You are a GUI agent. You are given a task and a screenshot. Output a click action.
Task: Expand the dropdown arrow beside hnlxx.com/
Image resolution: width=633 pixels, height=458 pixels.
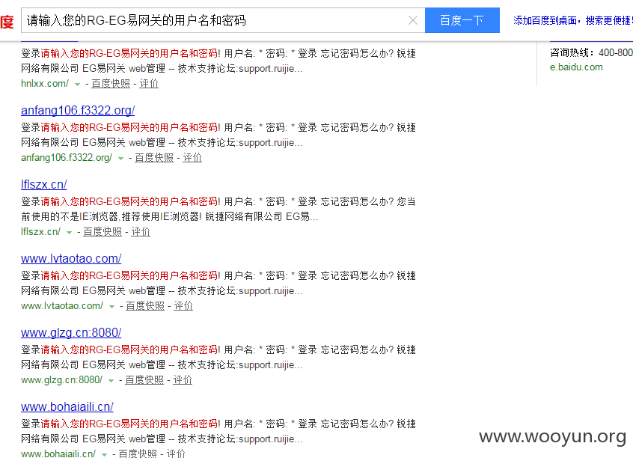[77, 84]
